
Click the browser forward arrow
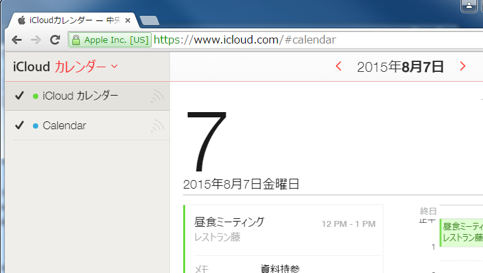[36, 40]
